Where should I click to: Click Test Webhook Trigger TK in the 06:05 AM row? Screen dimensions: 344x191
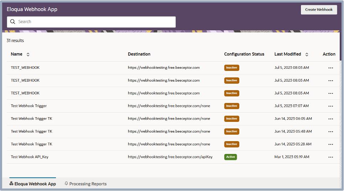(32, 119)
